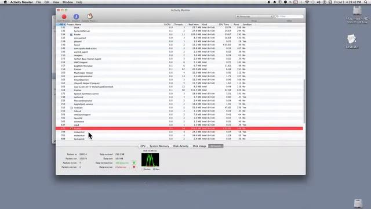This screenshot has width=371, height=209.
Task: Click the Finder icon in the process list
Action: click(x=71, y=35)
